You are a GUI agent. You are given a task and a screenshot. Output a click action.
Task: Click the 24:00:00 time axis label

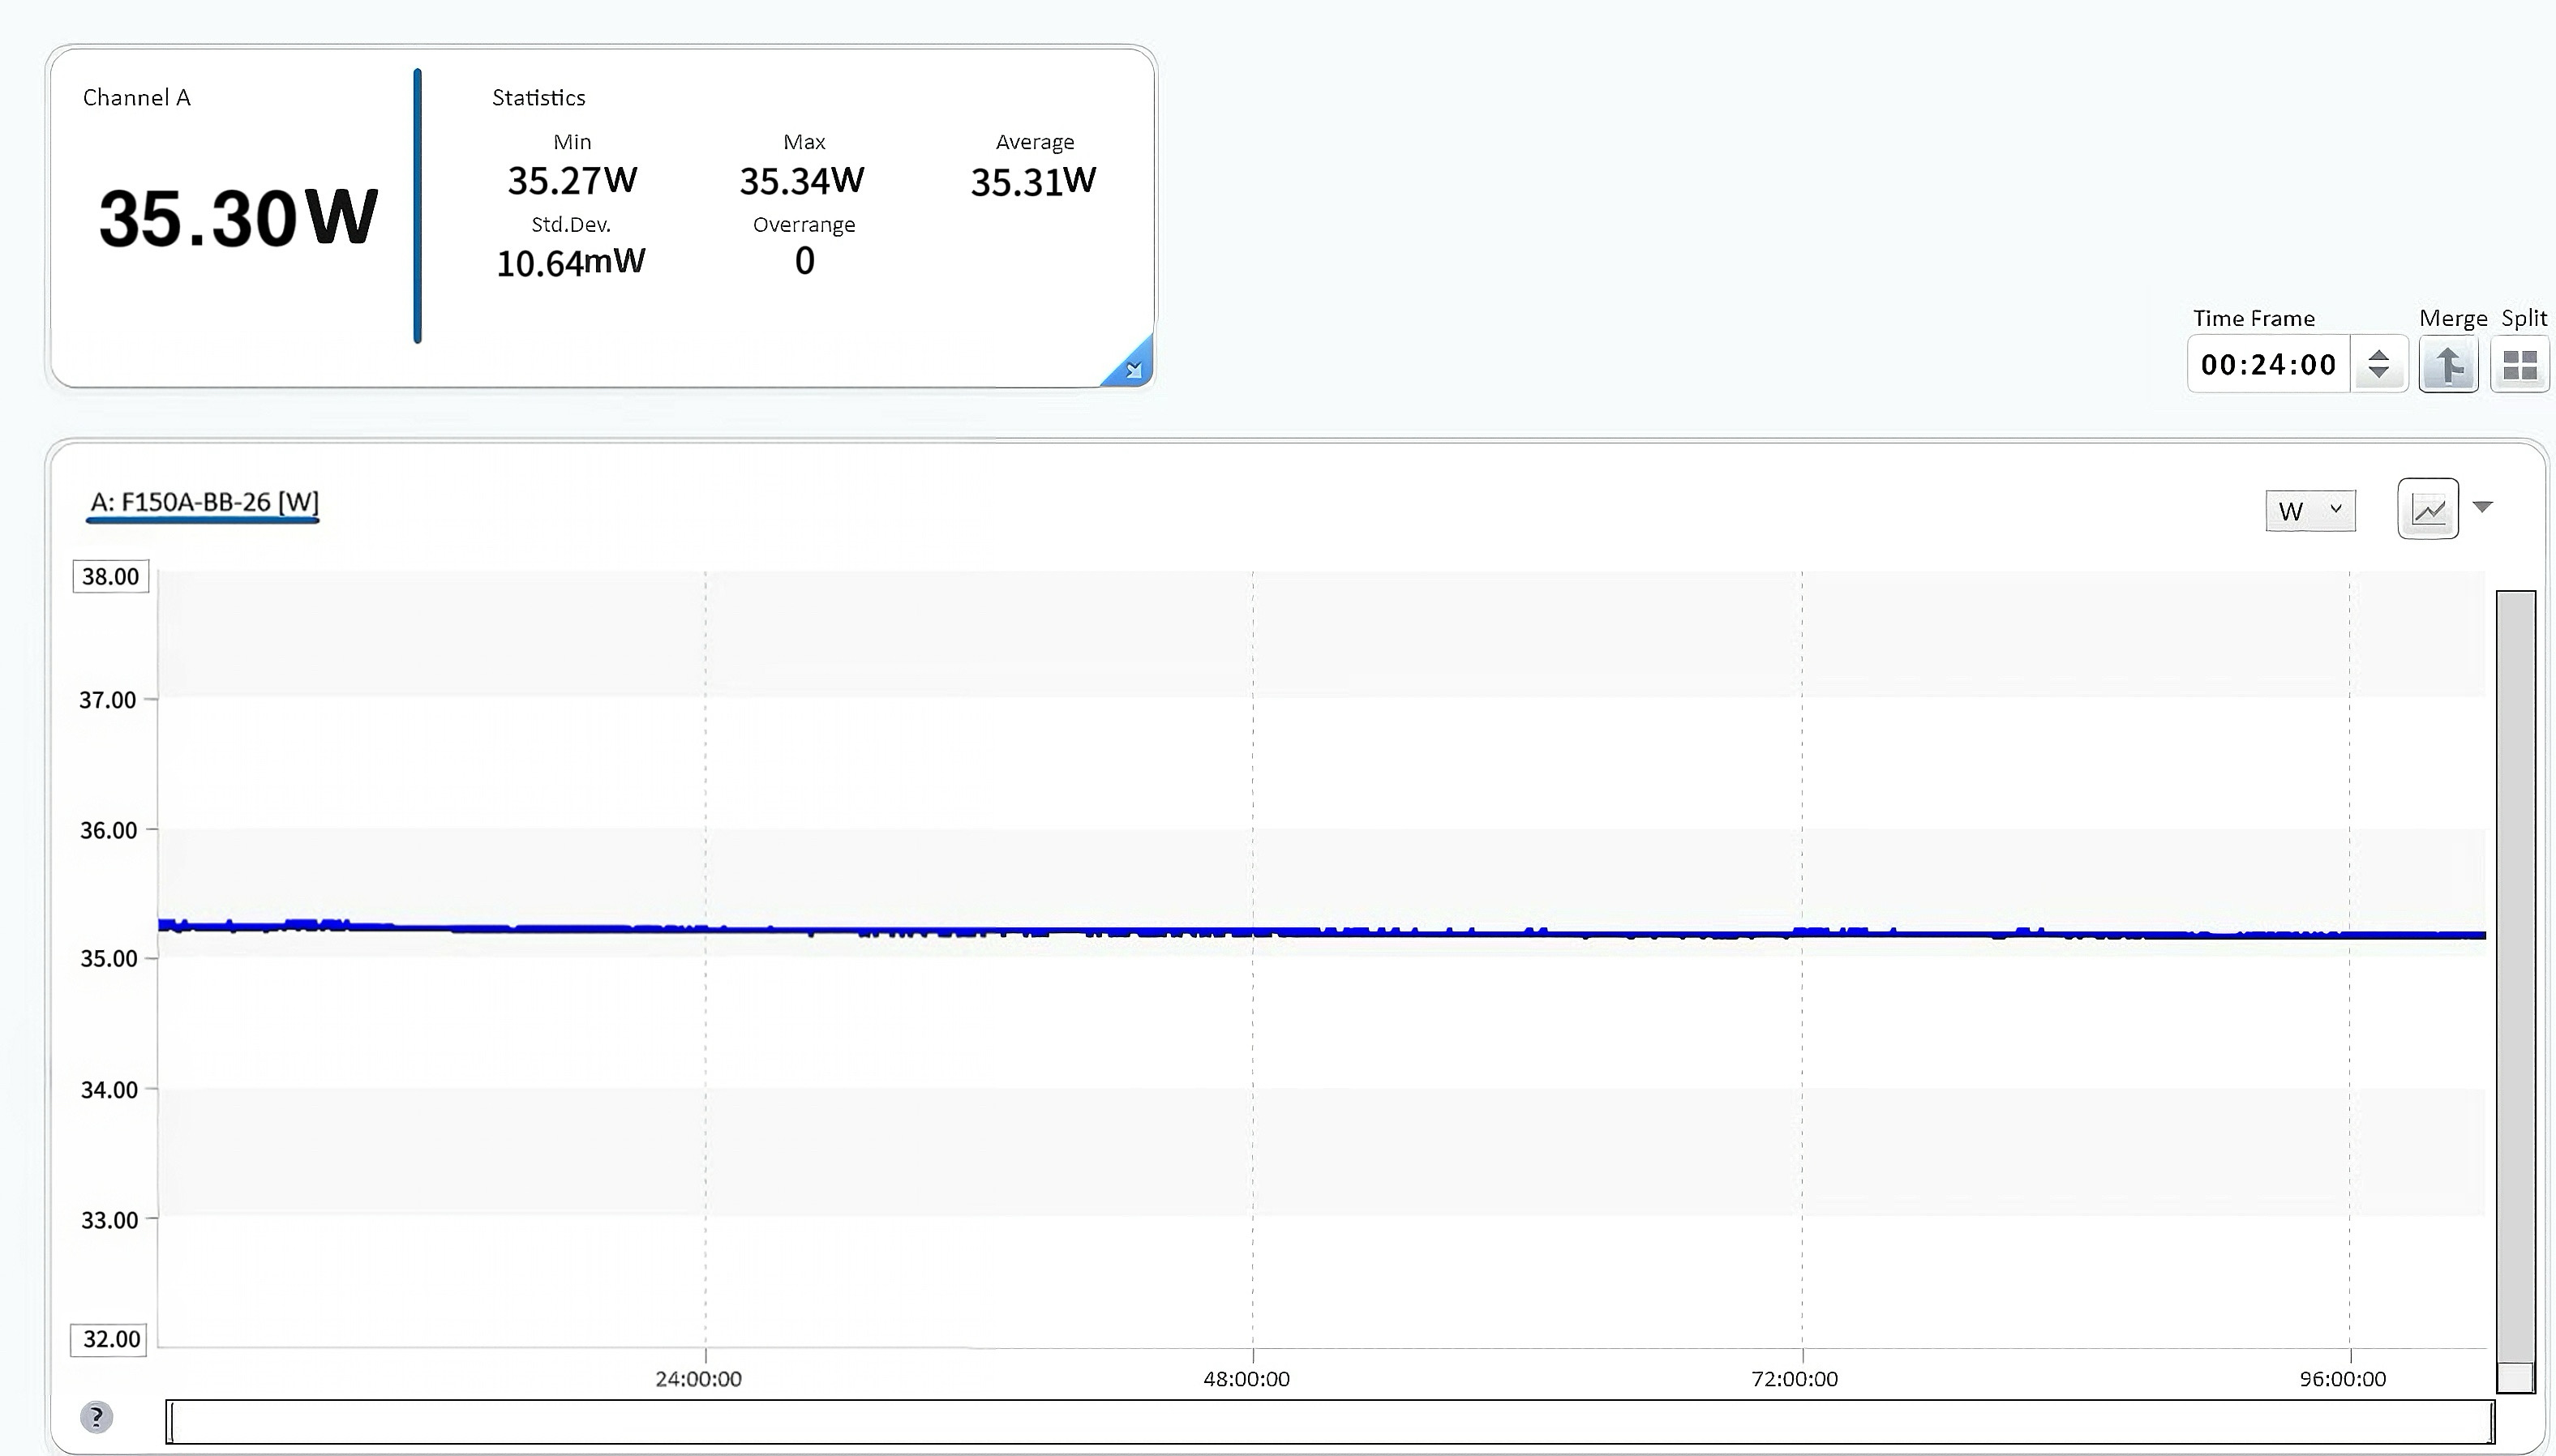(698, 1379)
